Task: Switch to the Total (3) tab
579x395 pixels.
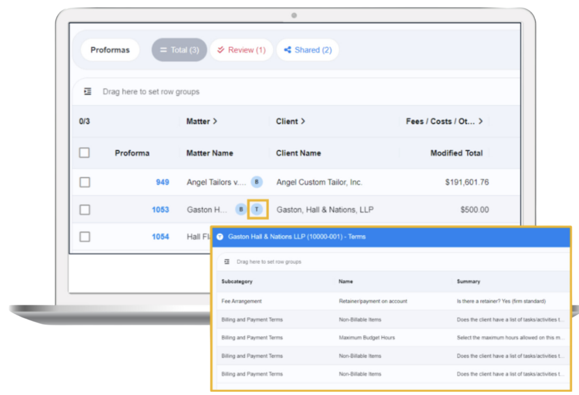Action: [x=179, y=50]
